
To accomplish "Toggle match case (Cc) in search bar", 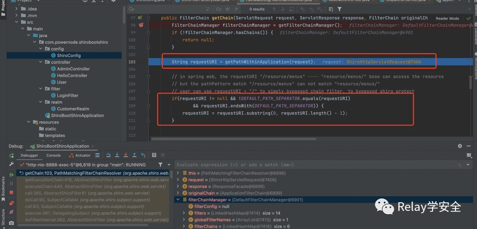I will pyautogui.click(x=220, y=9).
